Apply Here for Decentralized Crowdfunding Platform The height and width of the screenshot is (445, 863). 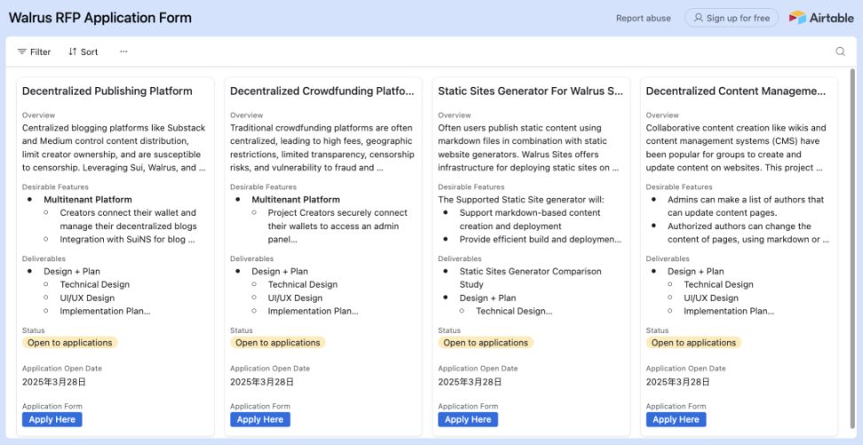pyautogui.click(x=260, y=419)
